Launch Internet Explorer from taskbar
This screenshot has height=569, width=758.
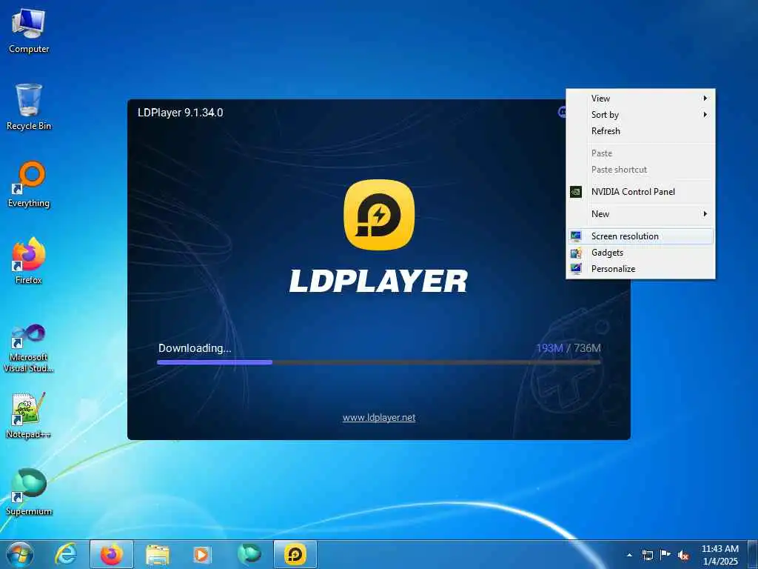(66, 554)
